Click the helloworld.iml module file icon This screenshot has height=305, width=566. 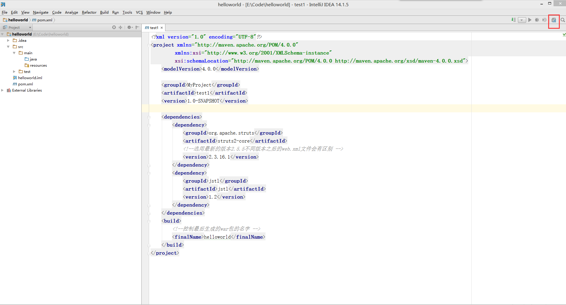(15, 78)
